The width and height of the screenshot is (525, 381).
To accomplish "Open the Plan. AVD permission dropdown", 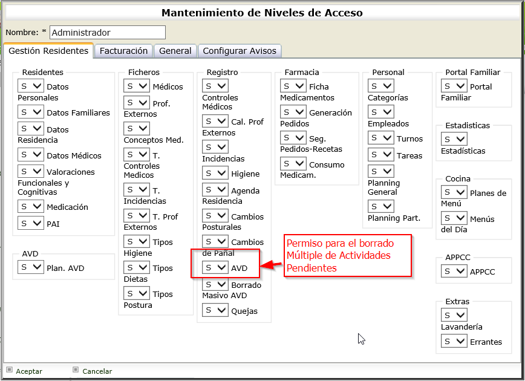I will [x=30, y=267].
